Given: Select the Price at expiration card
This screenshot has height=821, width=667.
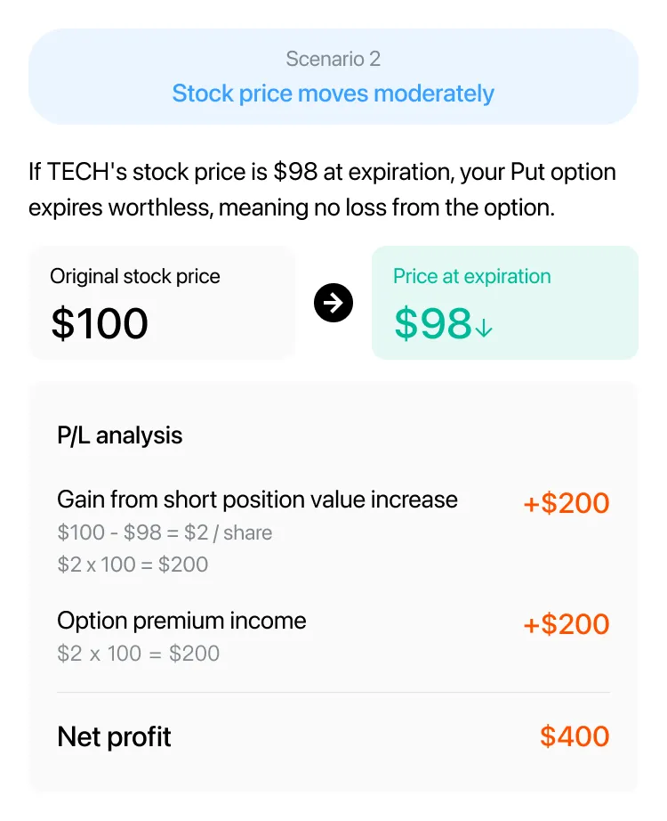Looking at the screenshot, I should coord(505,303).
